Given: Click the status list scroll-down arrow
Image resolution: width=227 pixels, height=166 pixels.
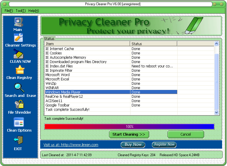Looking at the screenshot, I should pyautogui.click(x=216, y=112).
